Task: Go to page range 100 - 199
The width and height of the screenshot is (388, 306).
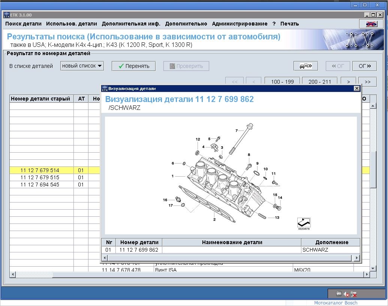Action: (x=282, y=81)
